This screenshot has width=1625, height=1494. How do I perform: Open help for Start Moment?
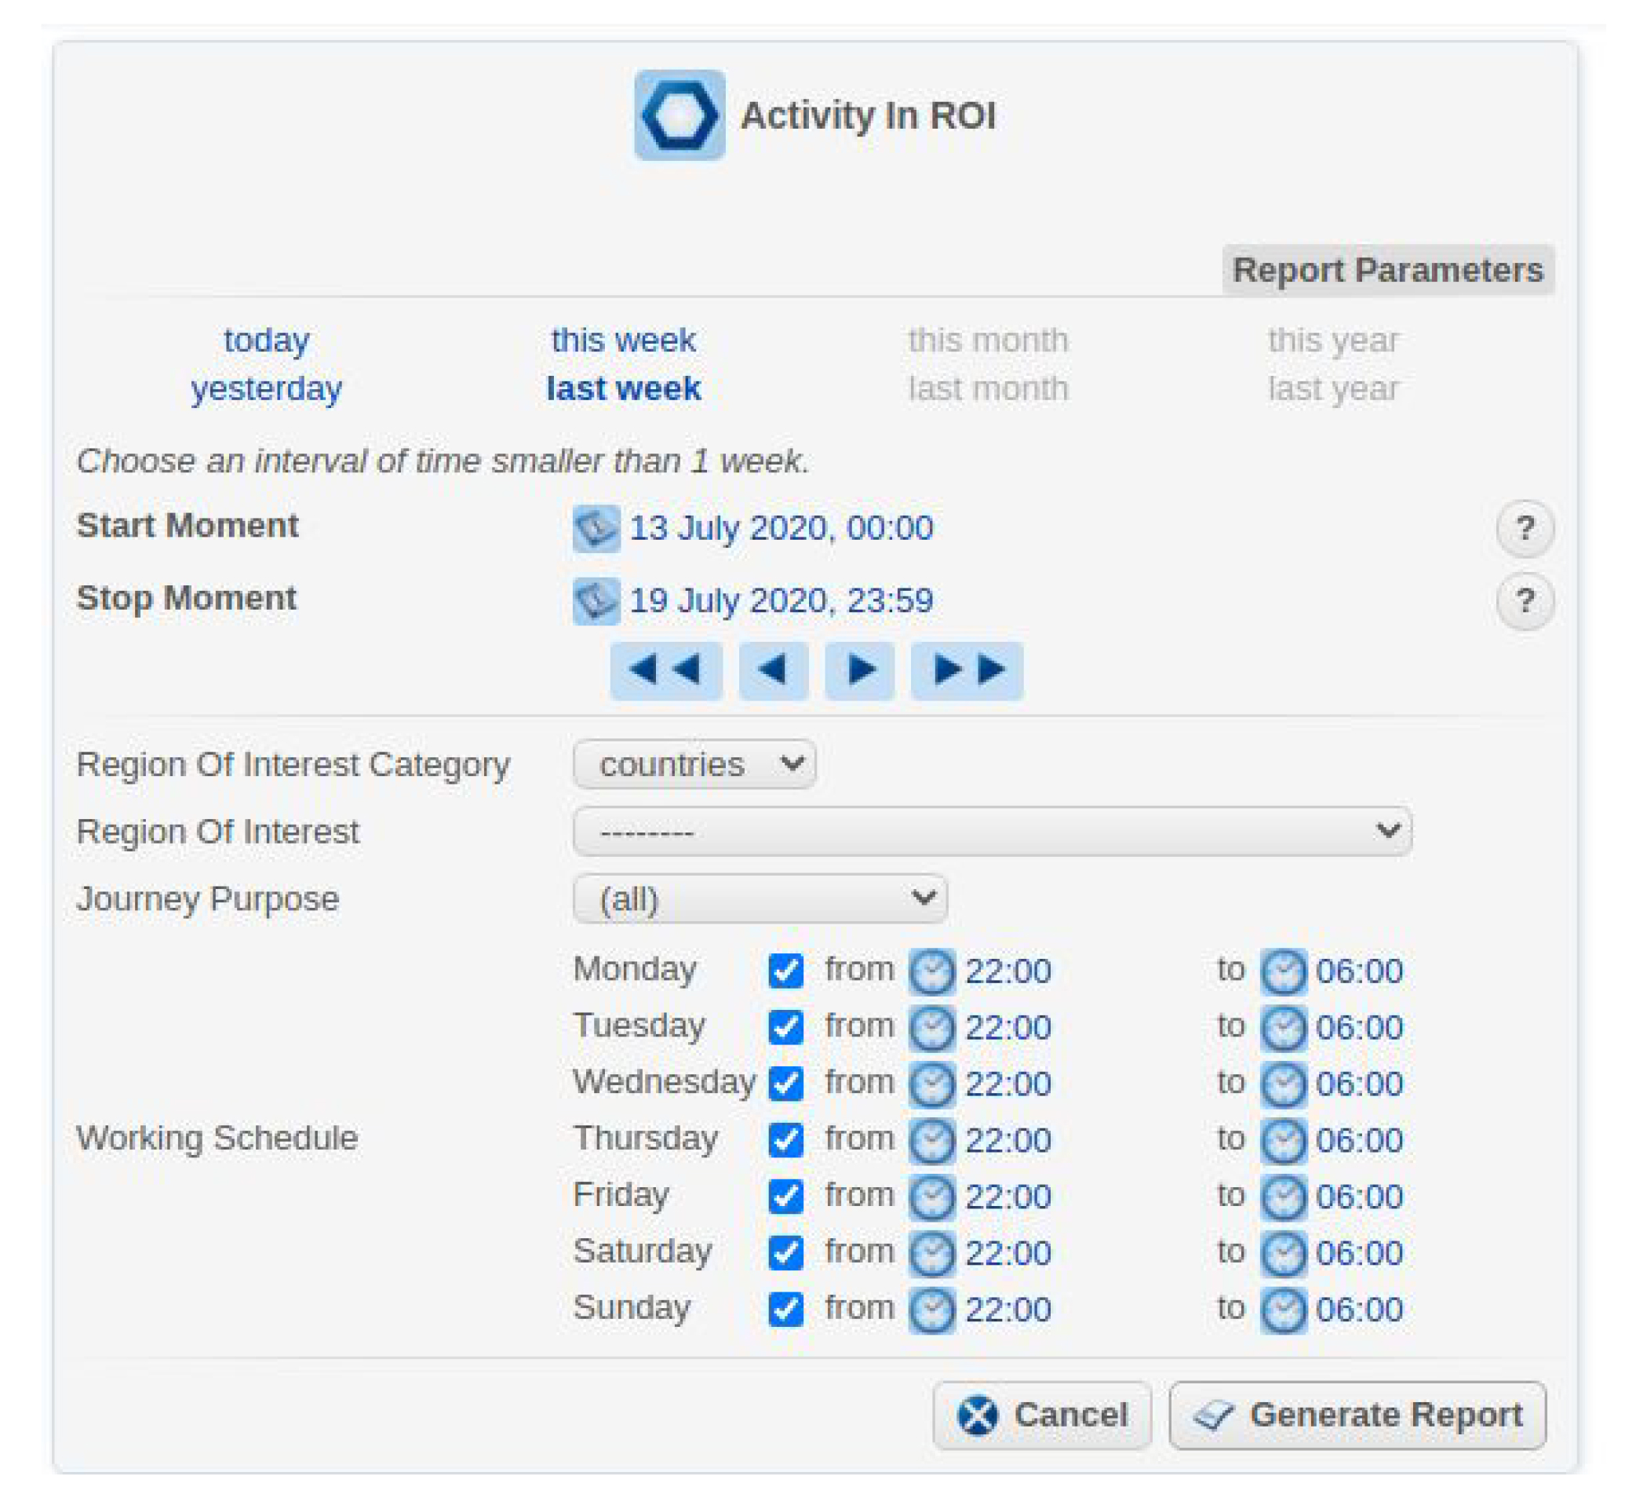coord(1525,529)
